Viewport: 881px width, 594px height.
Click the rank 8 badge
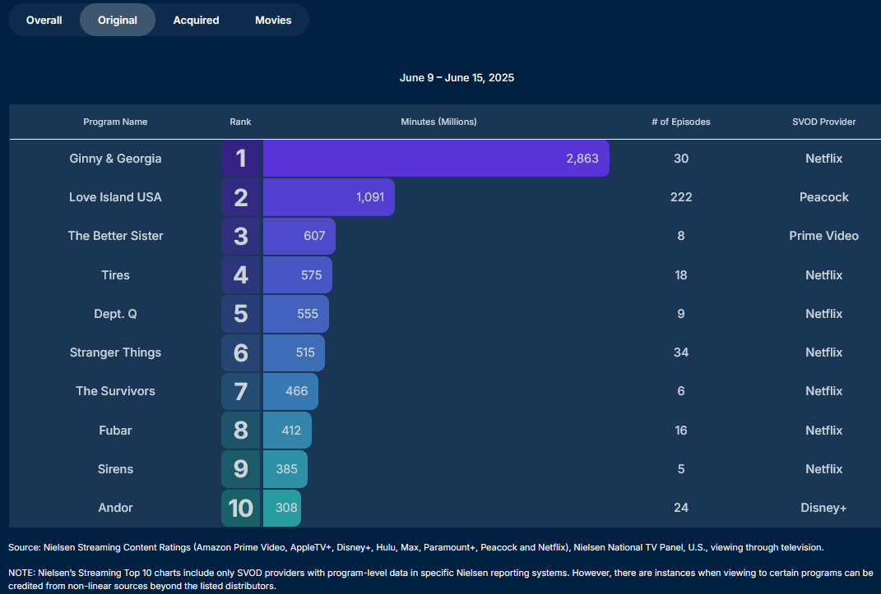point(241,431)
